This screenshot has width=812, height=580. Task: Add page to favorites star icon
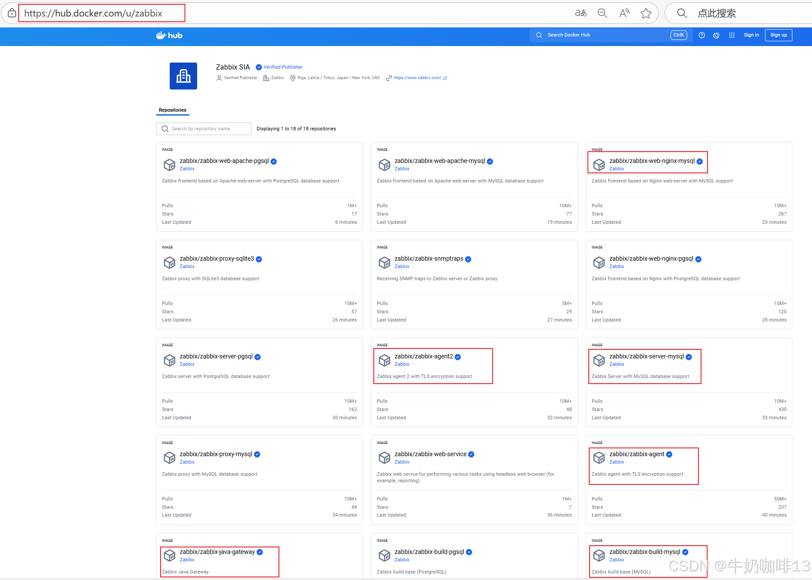click(646, 13)
